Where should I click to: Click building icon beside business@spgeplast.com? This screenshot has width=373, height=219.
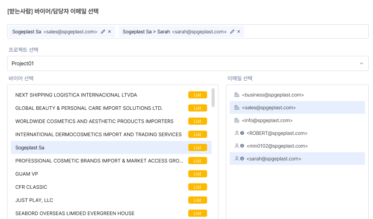click(237, 95)
